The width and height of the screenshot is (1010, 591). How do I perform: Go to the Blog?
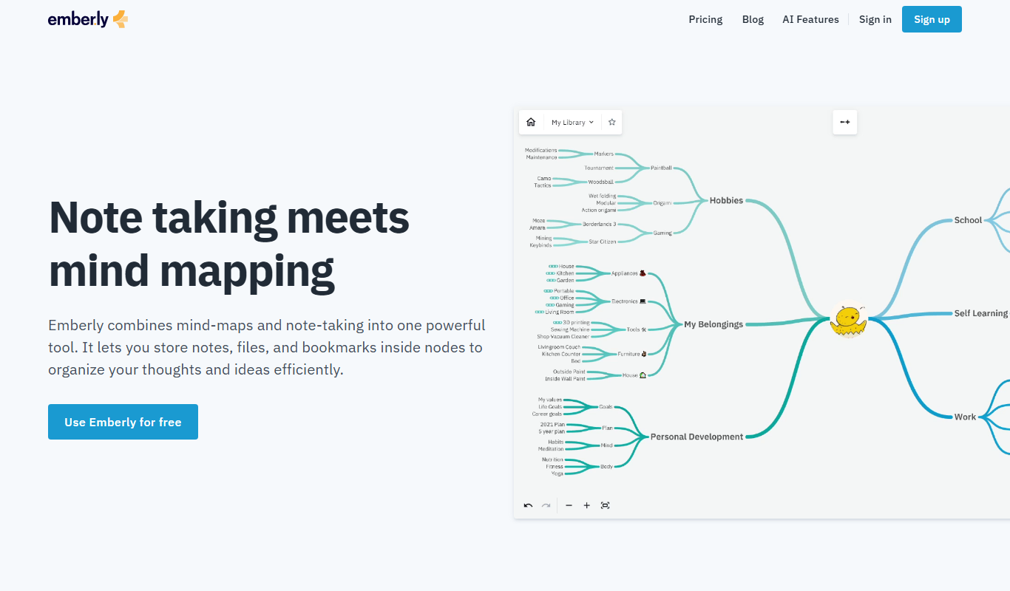click(x=753, y=19)
